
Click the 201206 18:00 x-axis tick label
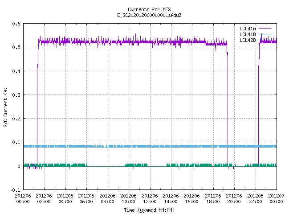pos(213,198)
